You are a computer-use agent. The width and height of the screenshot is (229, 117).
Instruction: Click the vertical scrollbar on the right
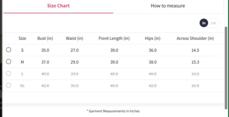[x=226, y=68]
